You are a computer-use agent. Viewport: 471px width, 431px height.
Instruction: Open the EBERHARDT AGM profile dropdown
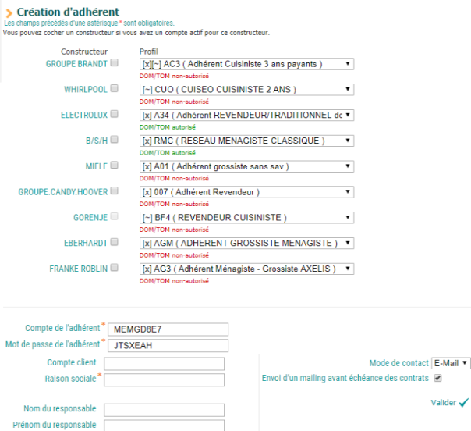click(246, 243)
